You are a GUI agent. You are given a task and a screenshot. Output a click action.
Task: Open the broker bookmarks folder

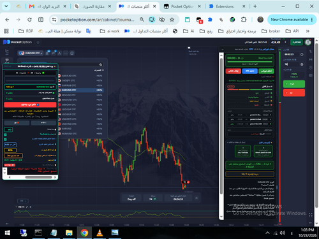click(271, 31)
